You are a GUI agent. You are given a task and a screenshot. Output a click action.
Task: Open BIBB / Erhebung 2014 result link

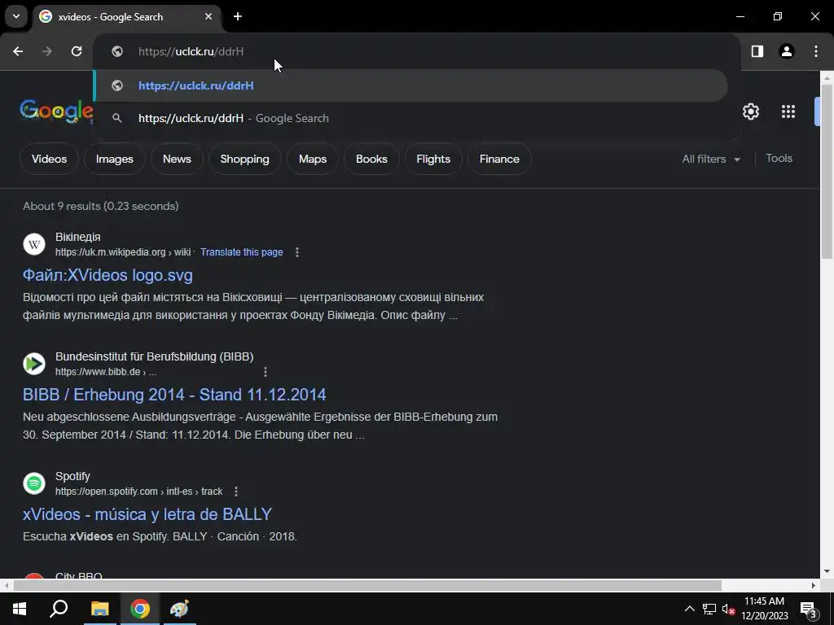174,395
